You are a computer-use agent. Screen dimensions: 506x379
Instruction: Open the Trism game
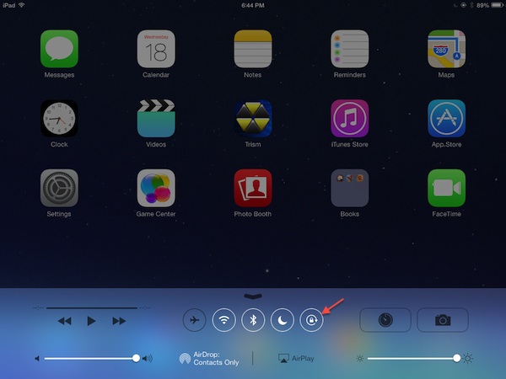pos(253,119)
